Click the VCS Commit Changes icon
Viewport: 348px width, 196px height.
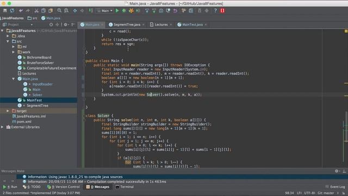[x=154, y=10]
